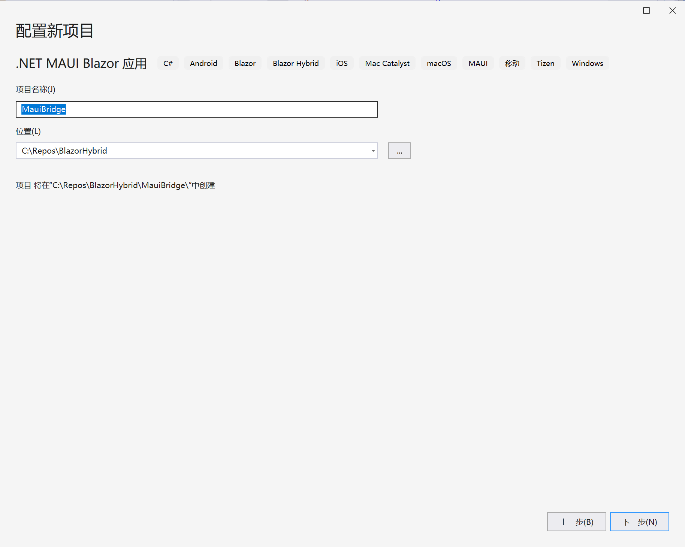Viewport: 685px width, 547px height.
Task: Click the 位置(L) label
Action: (x=28, y=132)
